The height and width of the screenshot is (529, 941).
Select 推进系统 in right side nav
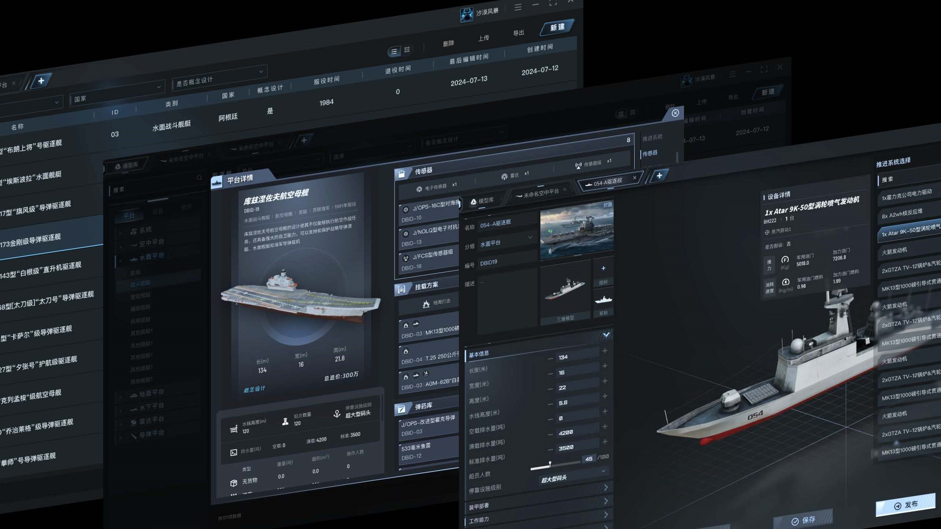click(652, 138)
